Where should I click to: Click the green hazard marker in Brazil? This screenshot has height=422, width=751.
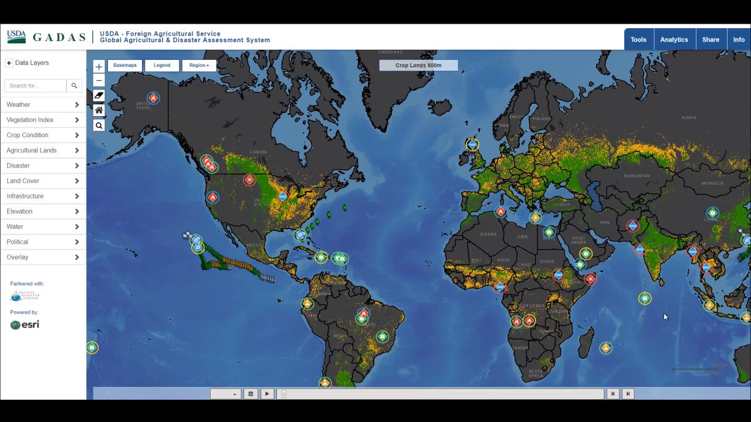(383, 336)
